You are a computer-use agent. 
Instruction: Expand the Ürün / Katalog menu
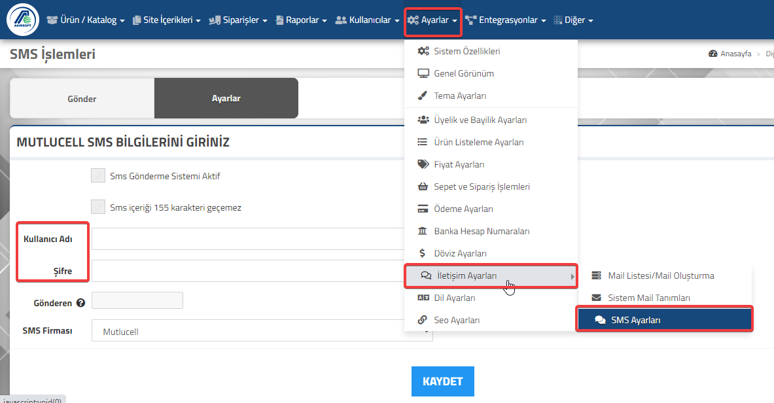tap(86, 20)
